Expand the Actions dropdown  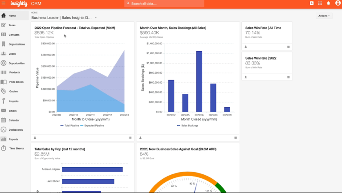pos(324,16)
